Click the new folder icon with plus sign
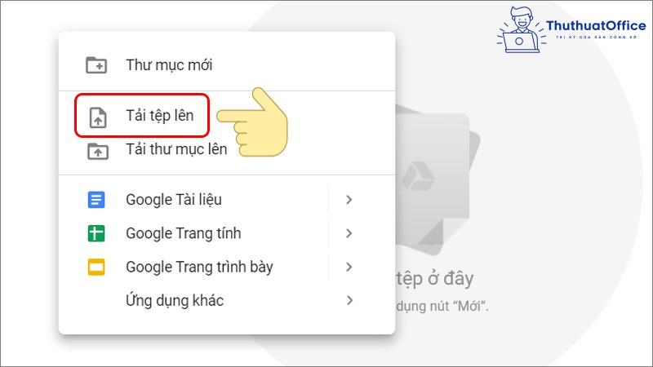Screen dimensions: 653x367 point(96,65)
